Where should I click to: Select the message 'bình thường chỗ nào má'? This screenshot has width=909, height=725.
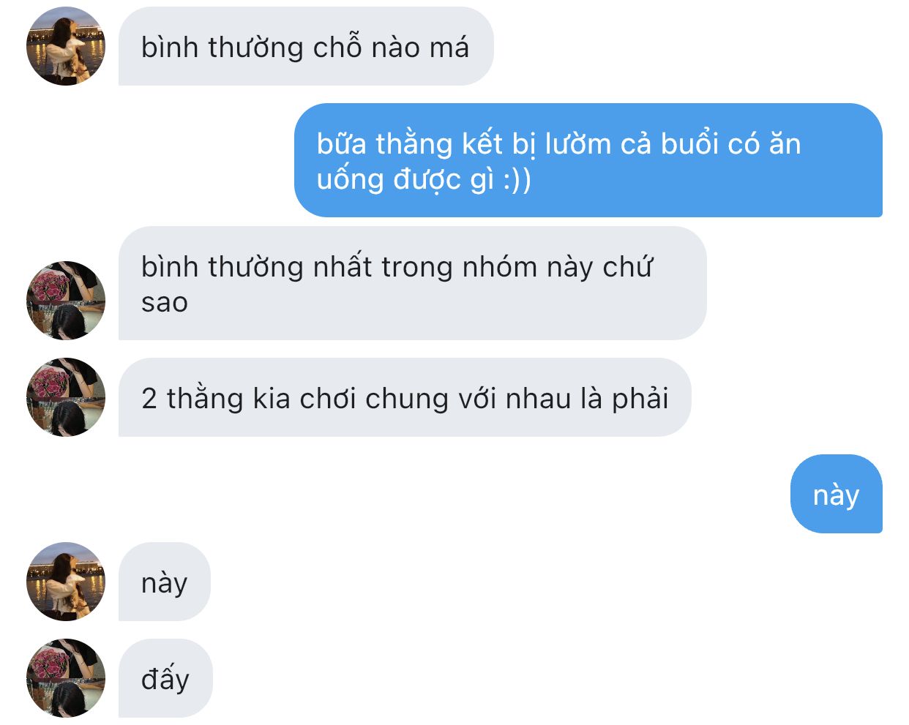306,47
